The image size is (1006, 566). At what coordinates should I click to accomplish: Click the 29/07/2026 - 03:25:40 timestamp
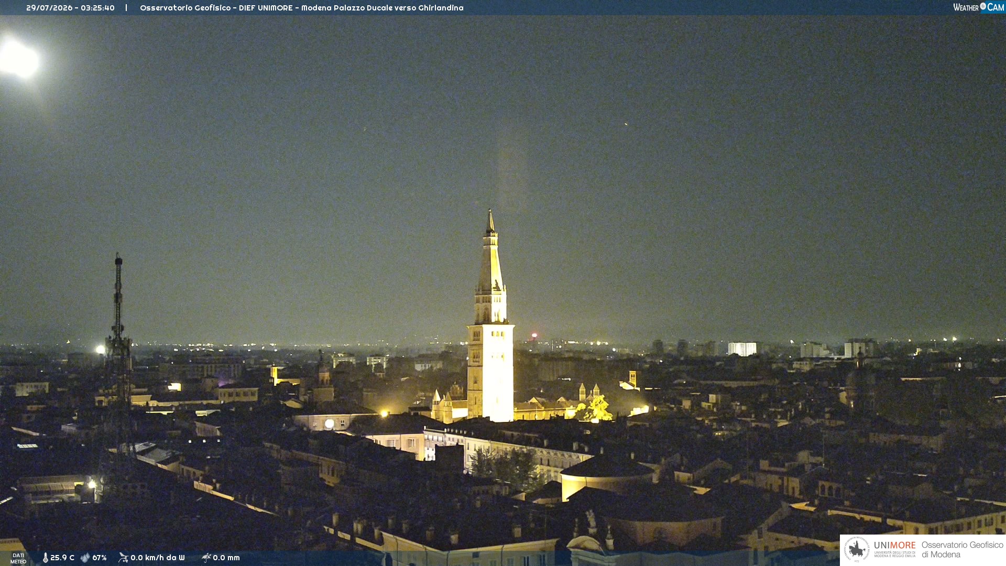pos(70,8)
